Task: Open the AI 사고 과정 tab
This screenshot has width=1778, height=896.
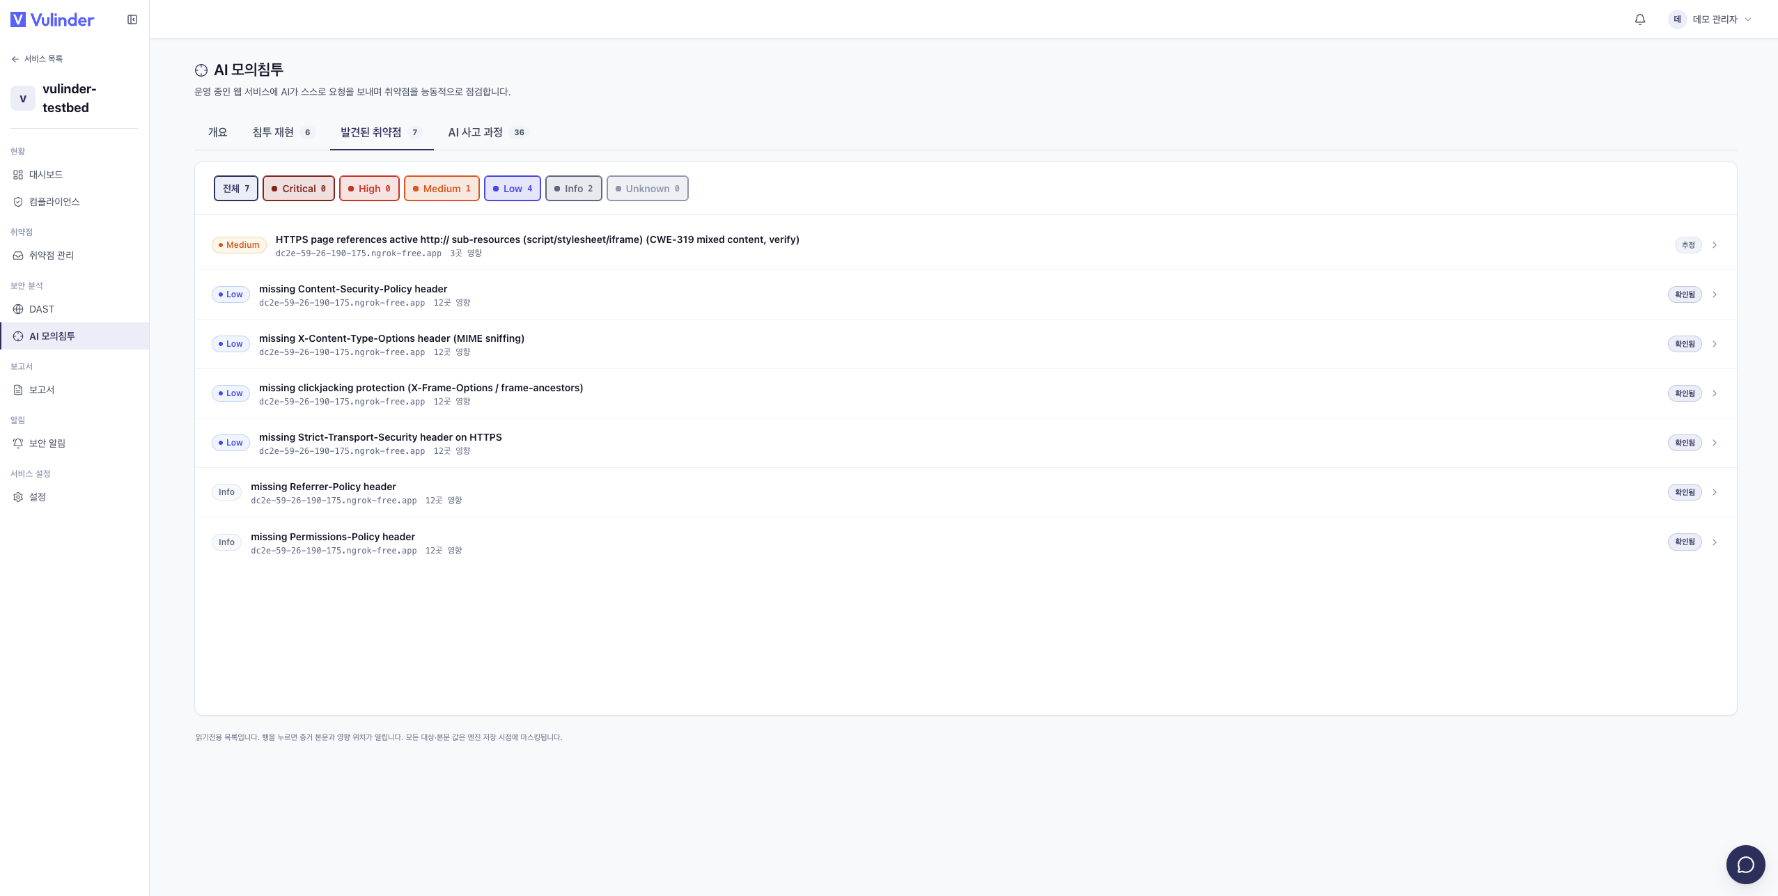Action: 488,132
